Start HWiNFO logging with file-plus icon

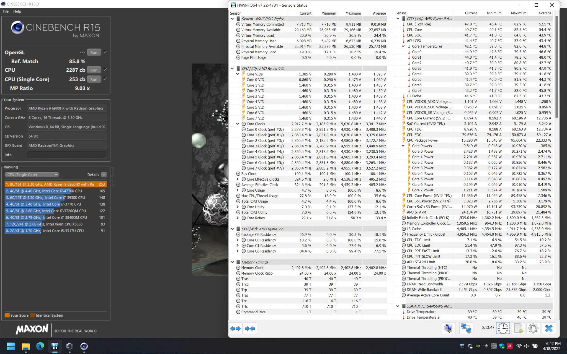tap(518, 328)
